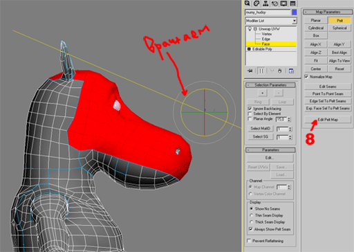Select the Vertex Color Channel radio option

[x=250, y=194]
